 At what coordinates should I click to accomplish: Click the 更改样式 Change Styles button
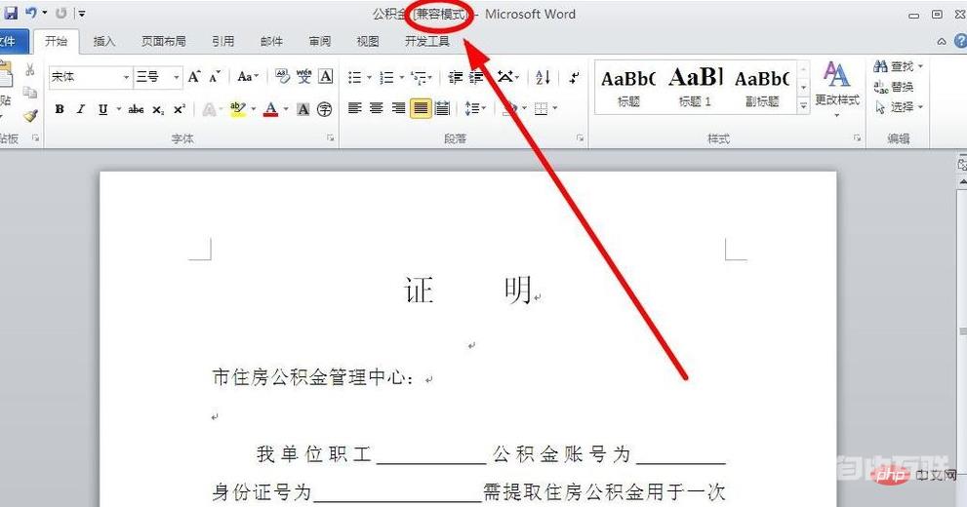click(836, 88)
